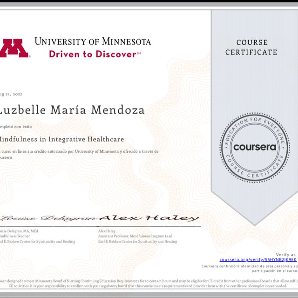Click the COURSE CERTIFICATE heading
This screenshot has height=298, width=298.
251,47
